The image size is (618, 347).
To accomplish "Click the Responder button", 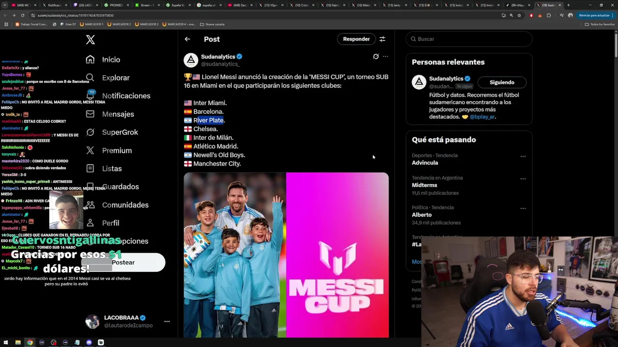I will coord(356,39).
